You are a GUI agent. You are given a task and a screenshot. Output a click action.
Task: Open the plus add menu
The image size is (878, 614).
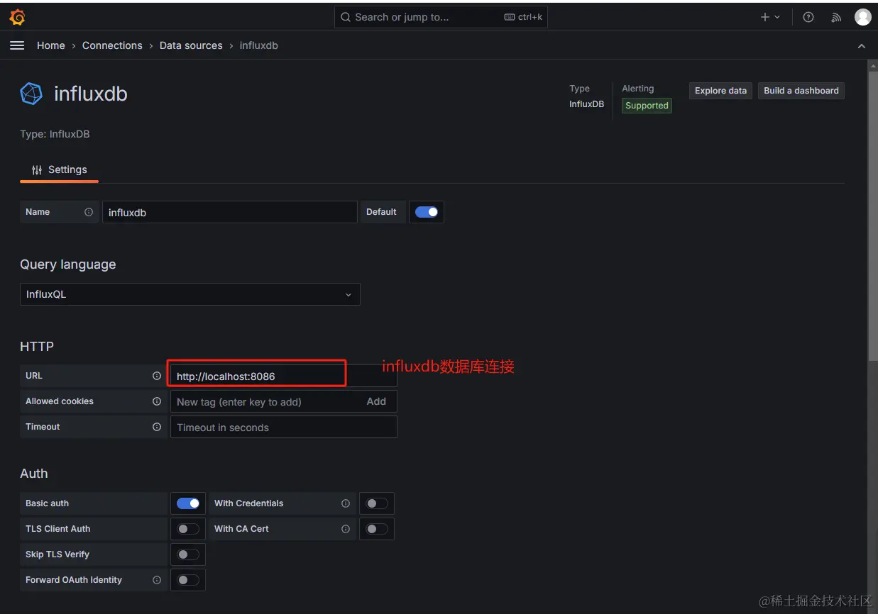tap(770, 17)
